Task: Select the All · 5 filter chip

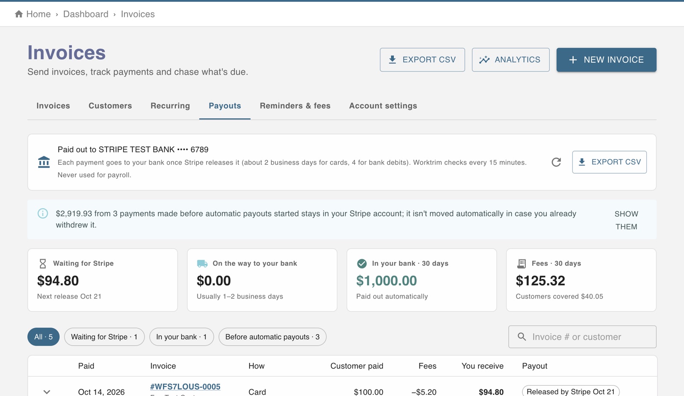Action: [x=44, y=337]
